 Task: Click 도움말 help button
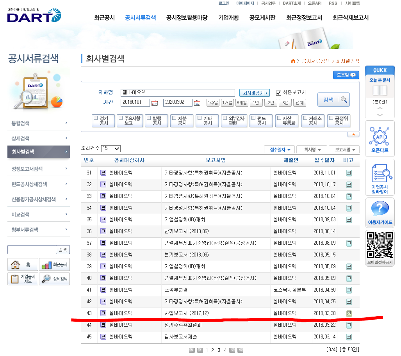coord(346,75)
